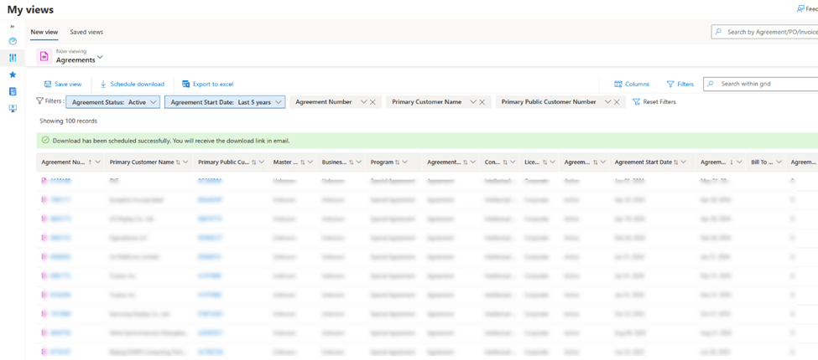Open the book icon in sidebar
The image size is (818, 360).
[x=13, y=91]
